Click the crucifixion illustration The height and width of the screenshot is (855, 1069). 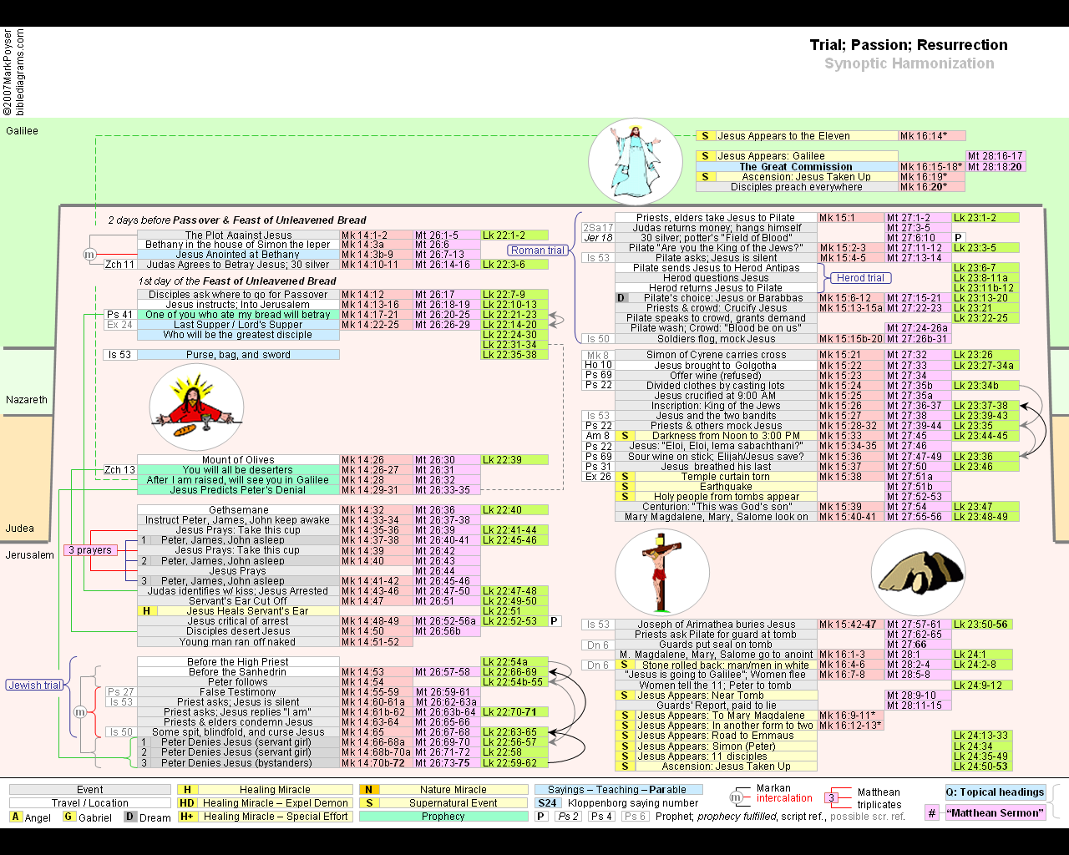(662, 573)
